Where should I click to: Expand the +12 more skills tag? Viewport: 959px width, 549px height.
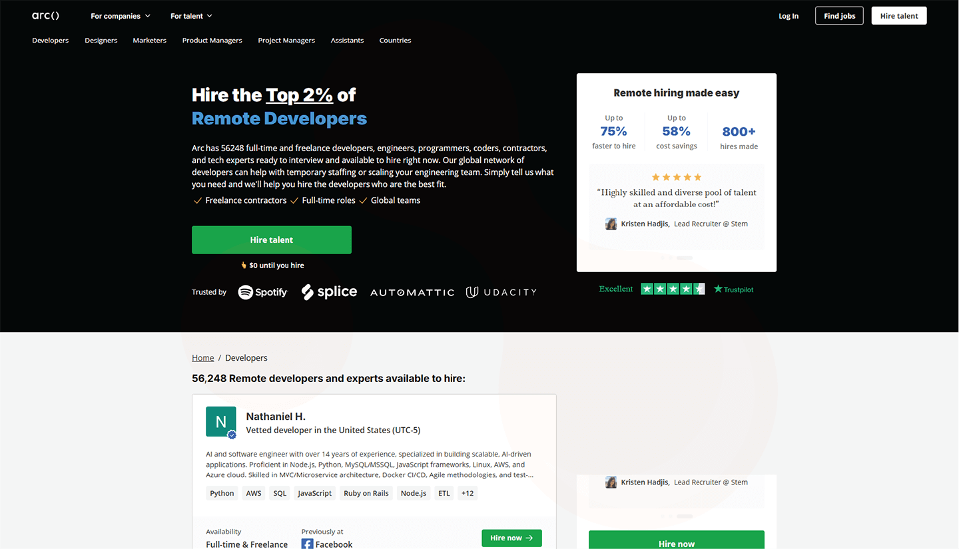[468, 493]
